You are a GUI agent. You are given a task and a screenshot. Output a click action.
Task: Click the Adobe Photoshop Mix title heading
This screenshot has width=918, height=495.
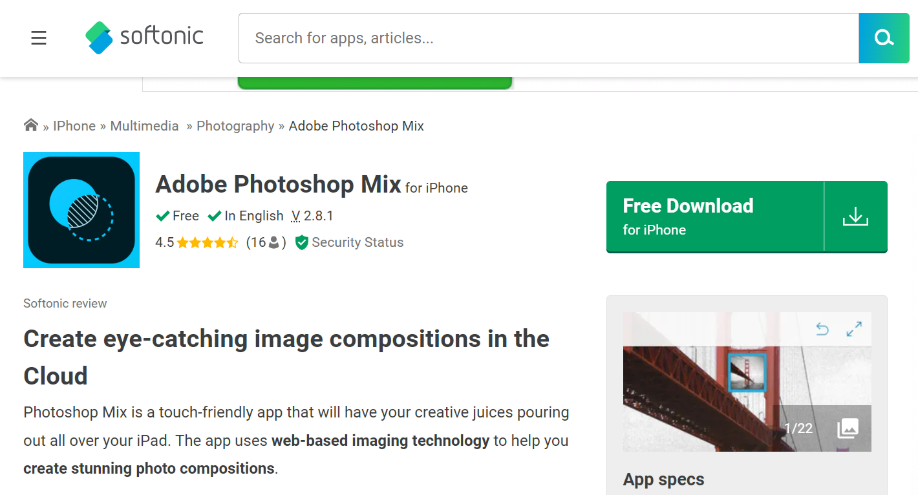point(279,184)
